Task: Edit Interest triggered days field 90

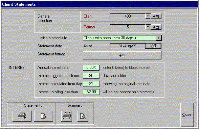Action: [91, 76]
